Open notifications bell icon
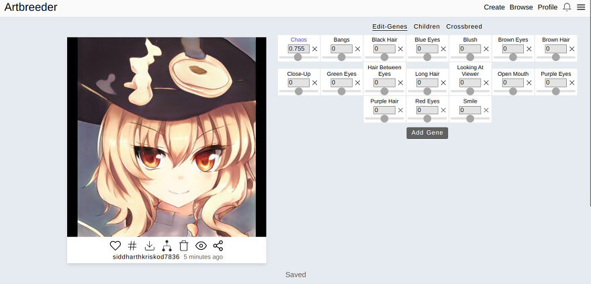Screen dimensions: 591x284 [x=567, y=7]
